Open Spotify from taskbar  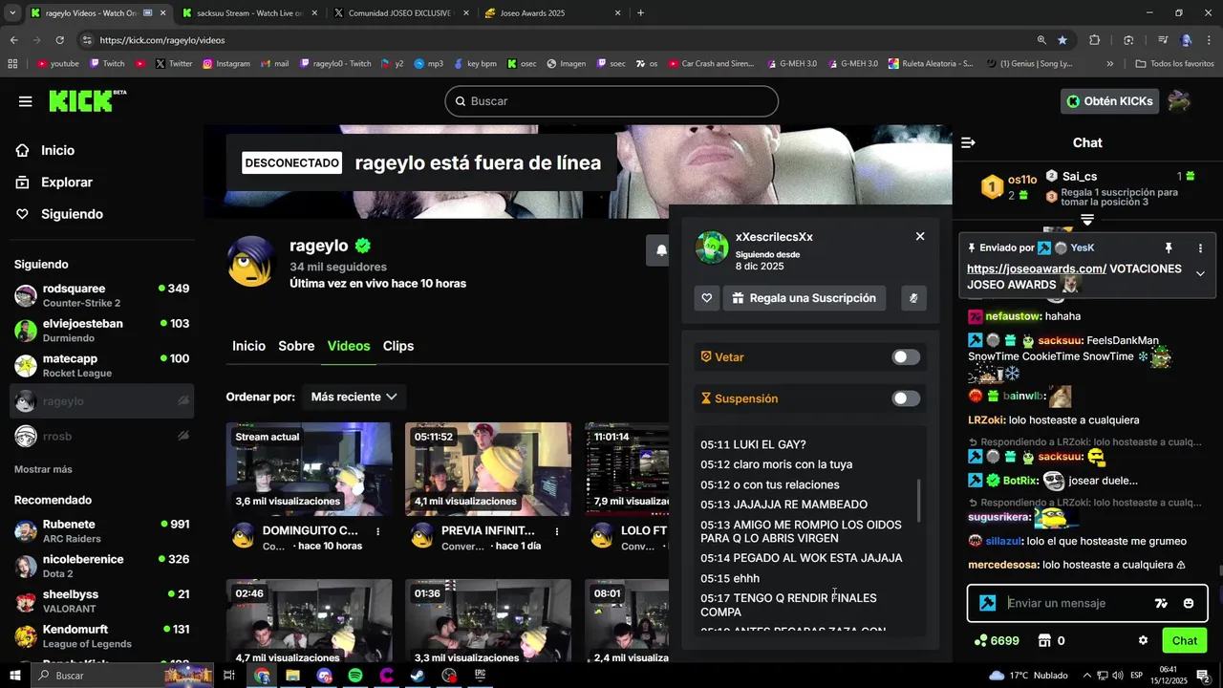[x=355, y=676]
